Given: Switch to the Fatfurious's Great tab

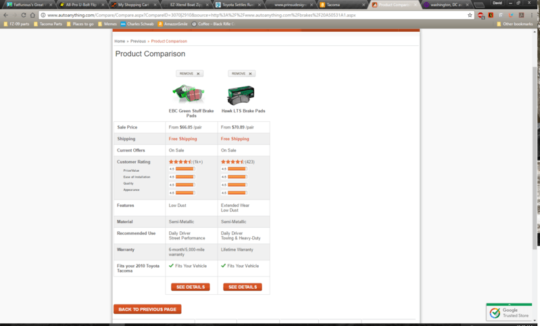Looking at the screenshot, I should [x=28, y=5].
